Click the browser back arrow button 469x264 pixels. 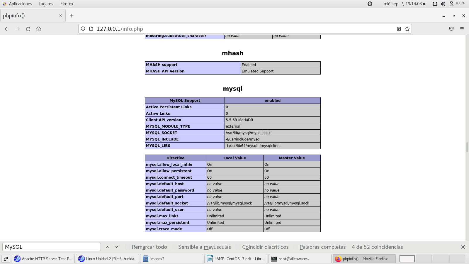coord(7,29)
